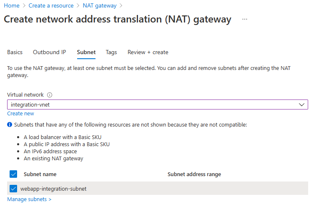The width and height of the screenshot is (324, 209).
Task: Open the Manage subnets link
Action: pyautogui.click(x=29, y=199)
